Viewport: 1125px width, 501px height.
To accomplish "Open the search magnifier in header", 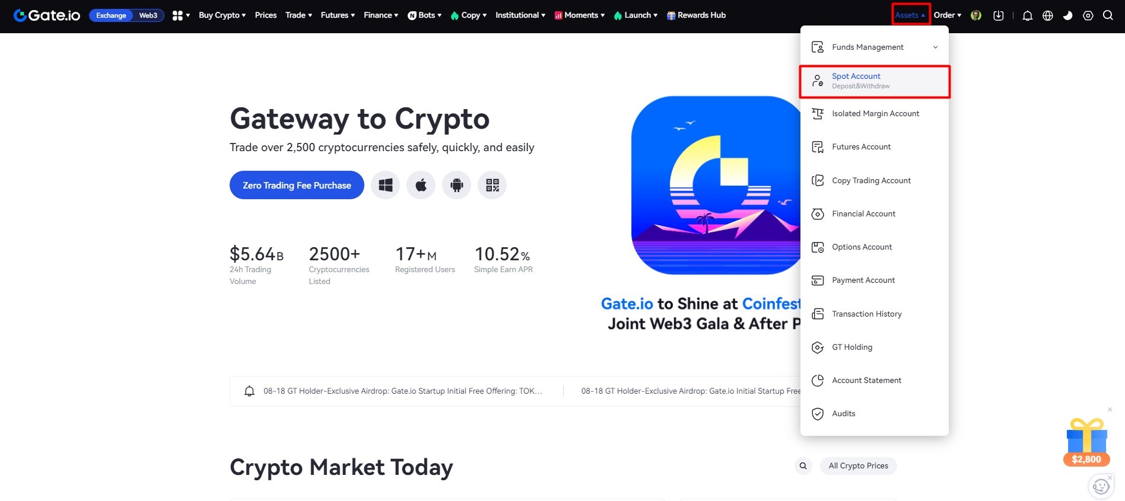I will (1108, 15).
